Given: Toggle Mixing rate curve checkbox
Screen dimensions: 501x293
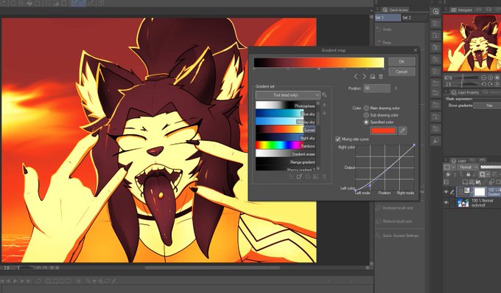Looking at the screenshot, I should point(337,139).
